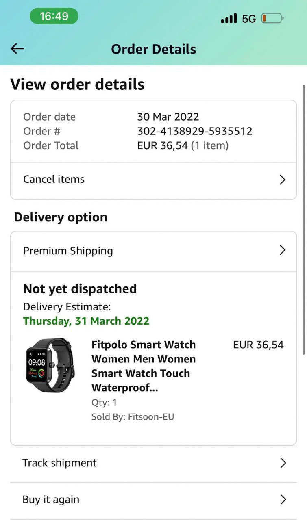Tap the green 16:49 time pill
This screenshot has width=307, height=520.
coord(54,16)
